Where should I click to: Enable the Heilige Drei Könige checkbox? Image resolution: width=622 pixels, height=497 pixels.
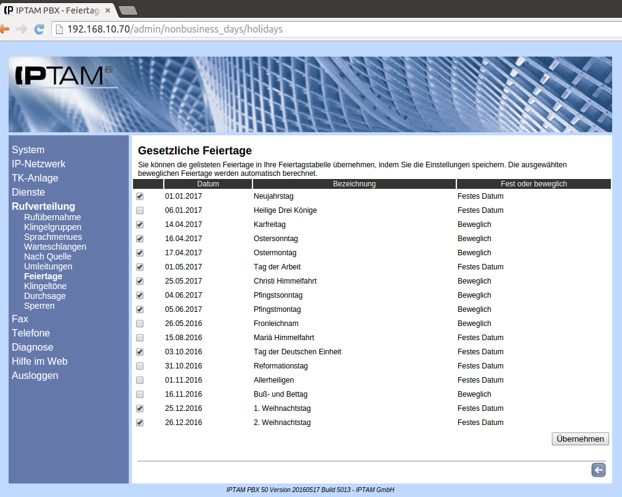click(x=140, y=210)
